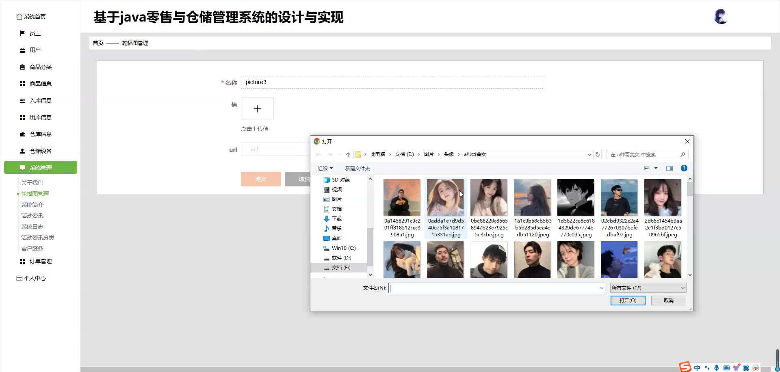
Task: Click the 提交 submit button
Action: 261,179
